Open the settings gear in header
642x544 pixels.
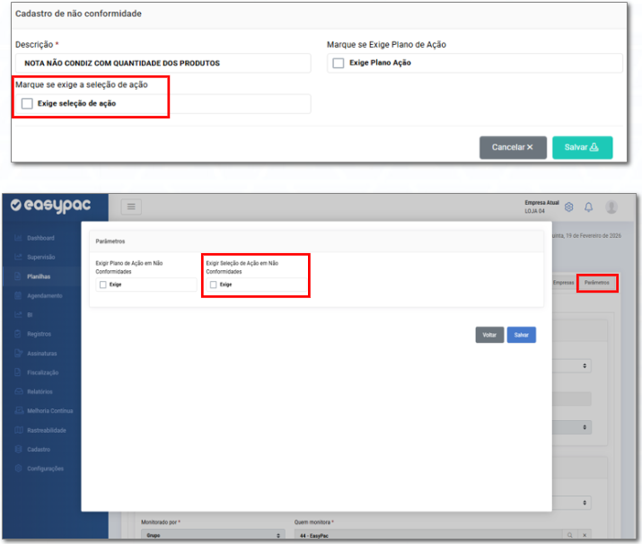(569, 206)
